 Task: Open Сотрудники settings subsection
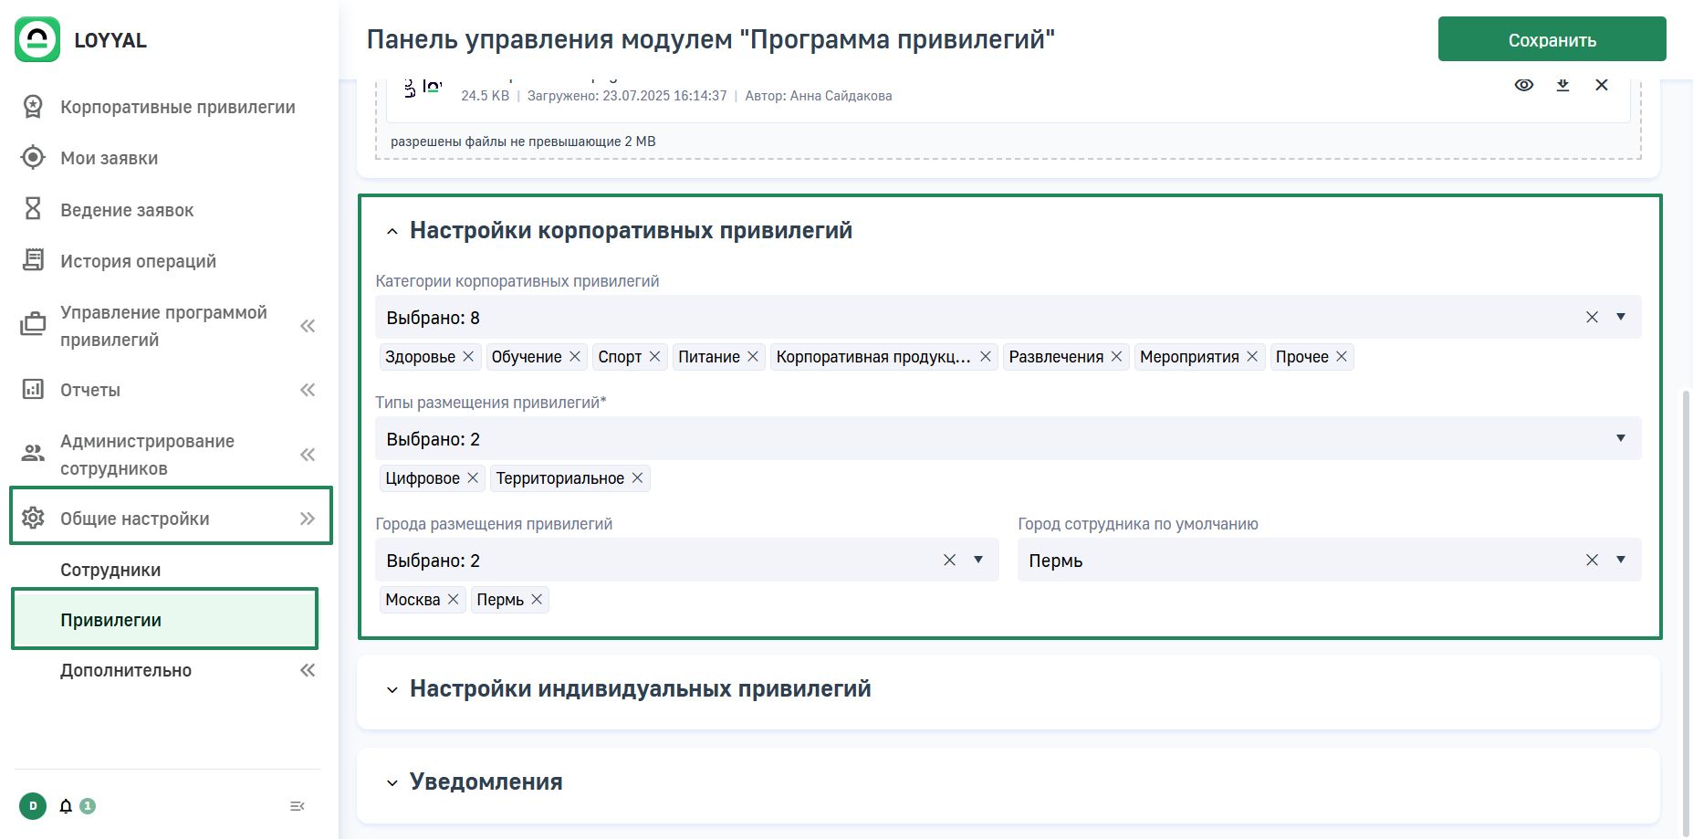pyautogui.click(x=110, y=570)
